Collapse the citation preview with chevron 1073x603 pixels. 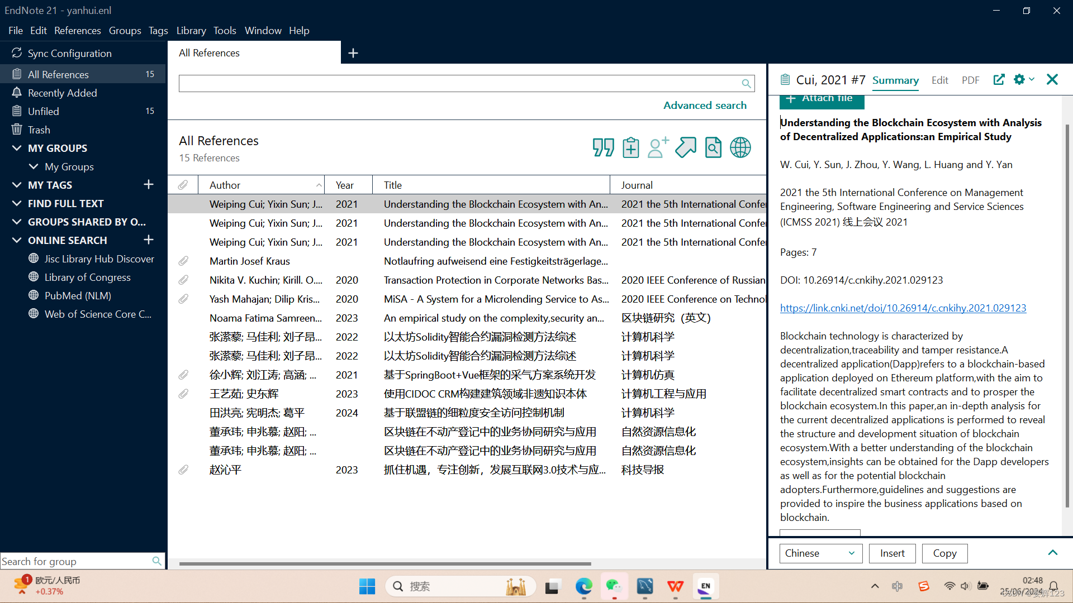pos(1052,553)
